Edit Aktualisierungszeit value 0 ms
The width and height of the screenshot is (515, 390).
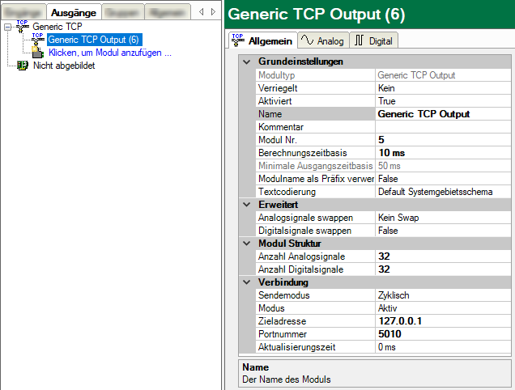[443, 347]
